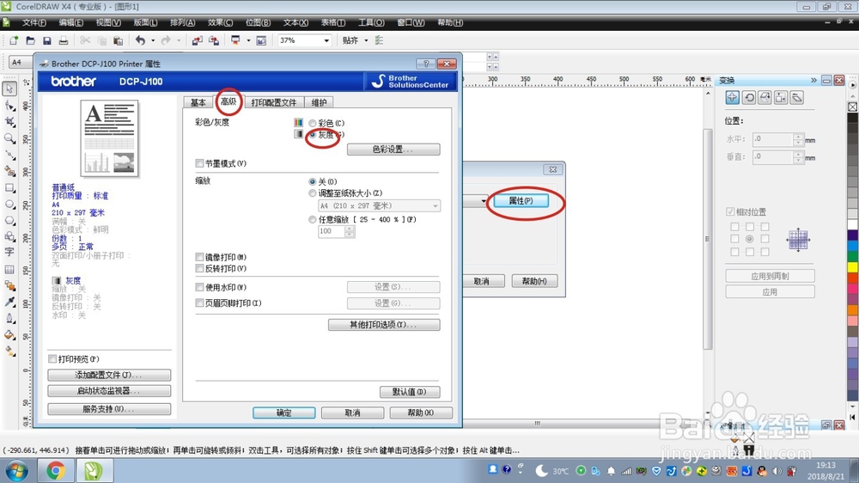Open the 文件(F) menu
Screen dimensions: 859x483
click(34, 22)
